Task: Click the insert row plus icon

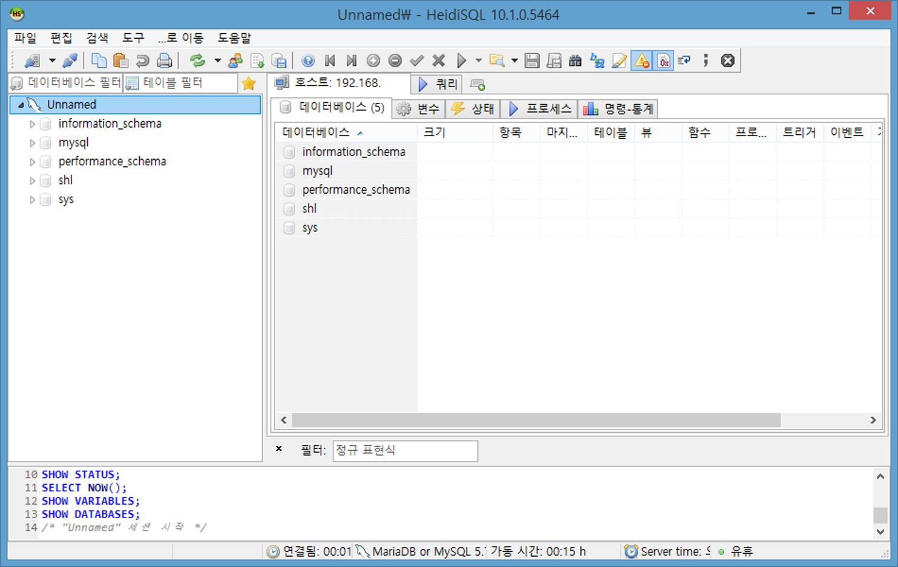Action: [373, 61]
